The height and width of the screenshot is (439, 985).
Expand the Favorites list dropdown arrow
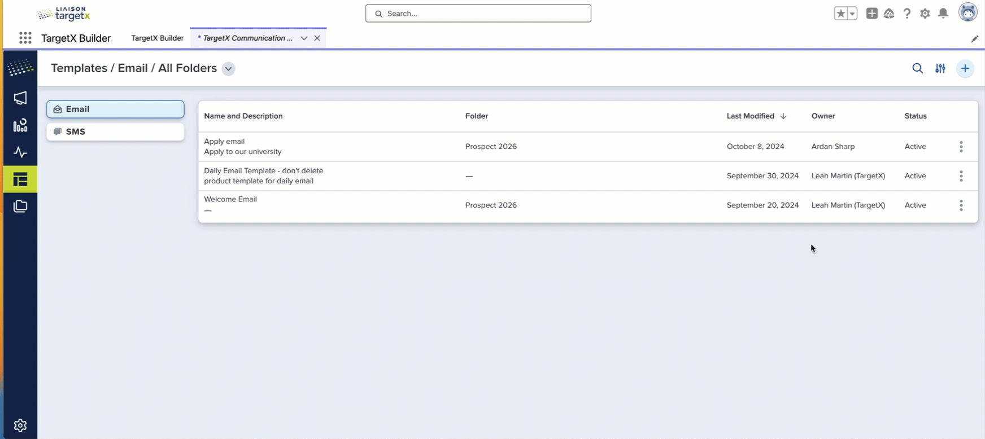pos(852,14)
